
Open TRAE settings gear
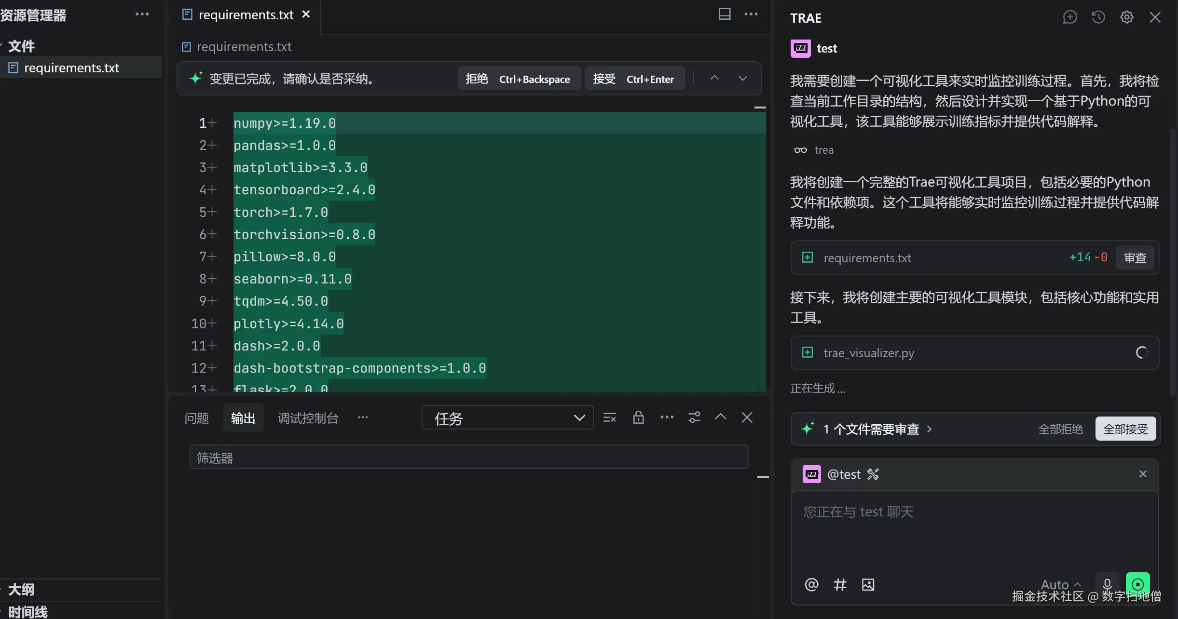(x=1126, y=17)
